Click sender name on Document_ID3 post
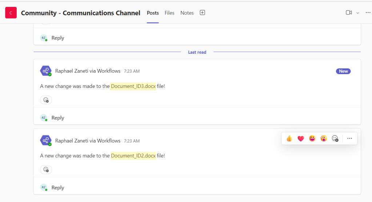 tap(88, 71)
